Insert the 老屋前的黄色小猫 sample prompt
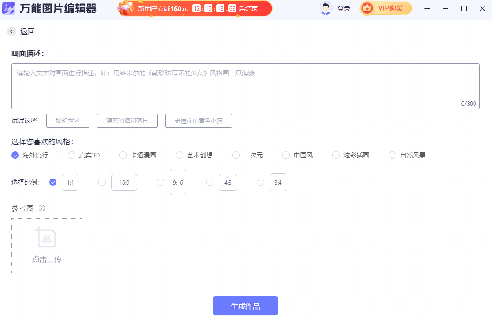The image size is (492, 325). click(x=198, y=120)
